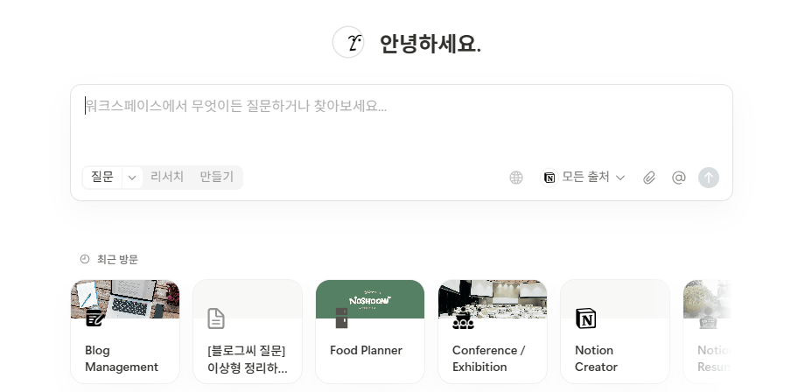Switch to the 리서치 tab
The image size is (791, 392).
click(x=167, y=177)
